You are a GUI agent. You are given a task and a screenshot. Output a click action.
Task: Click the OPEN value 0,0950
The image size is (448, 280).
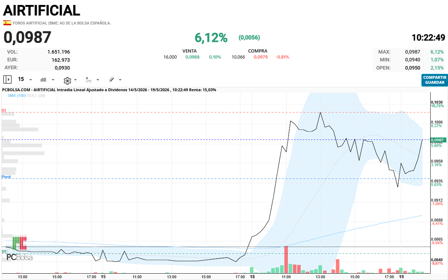tap(413, 68)
